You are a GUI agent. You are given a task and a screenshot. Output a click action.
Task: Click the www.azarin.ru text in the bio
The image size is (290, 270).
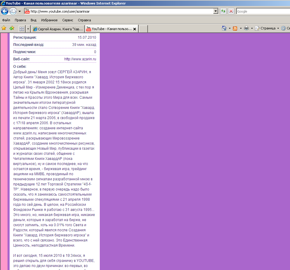coord(25,133)
